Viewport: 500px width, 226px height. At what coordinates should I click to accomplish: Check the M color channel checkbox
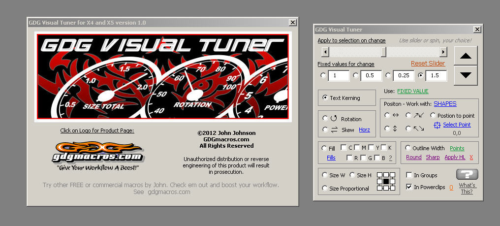point(357,148)
